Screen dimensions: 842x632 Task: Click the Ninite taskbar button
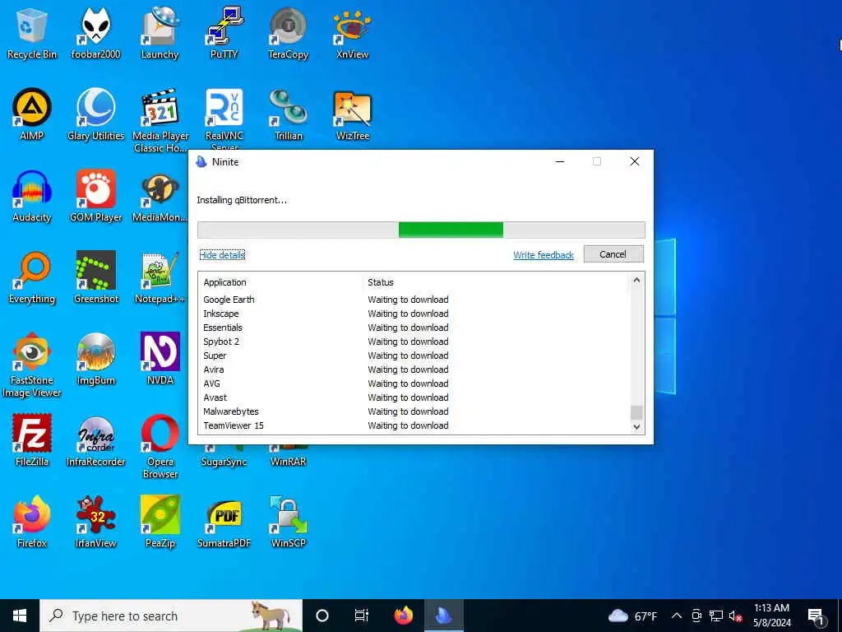pyautogui.click(x=444, y=616)
